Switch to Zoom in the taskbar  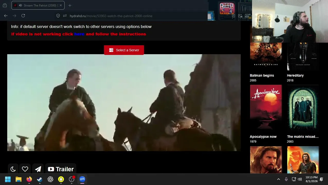coord(82,179)
